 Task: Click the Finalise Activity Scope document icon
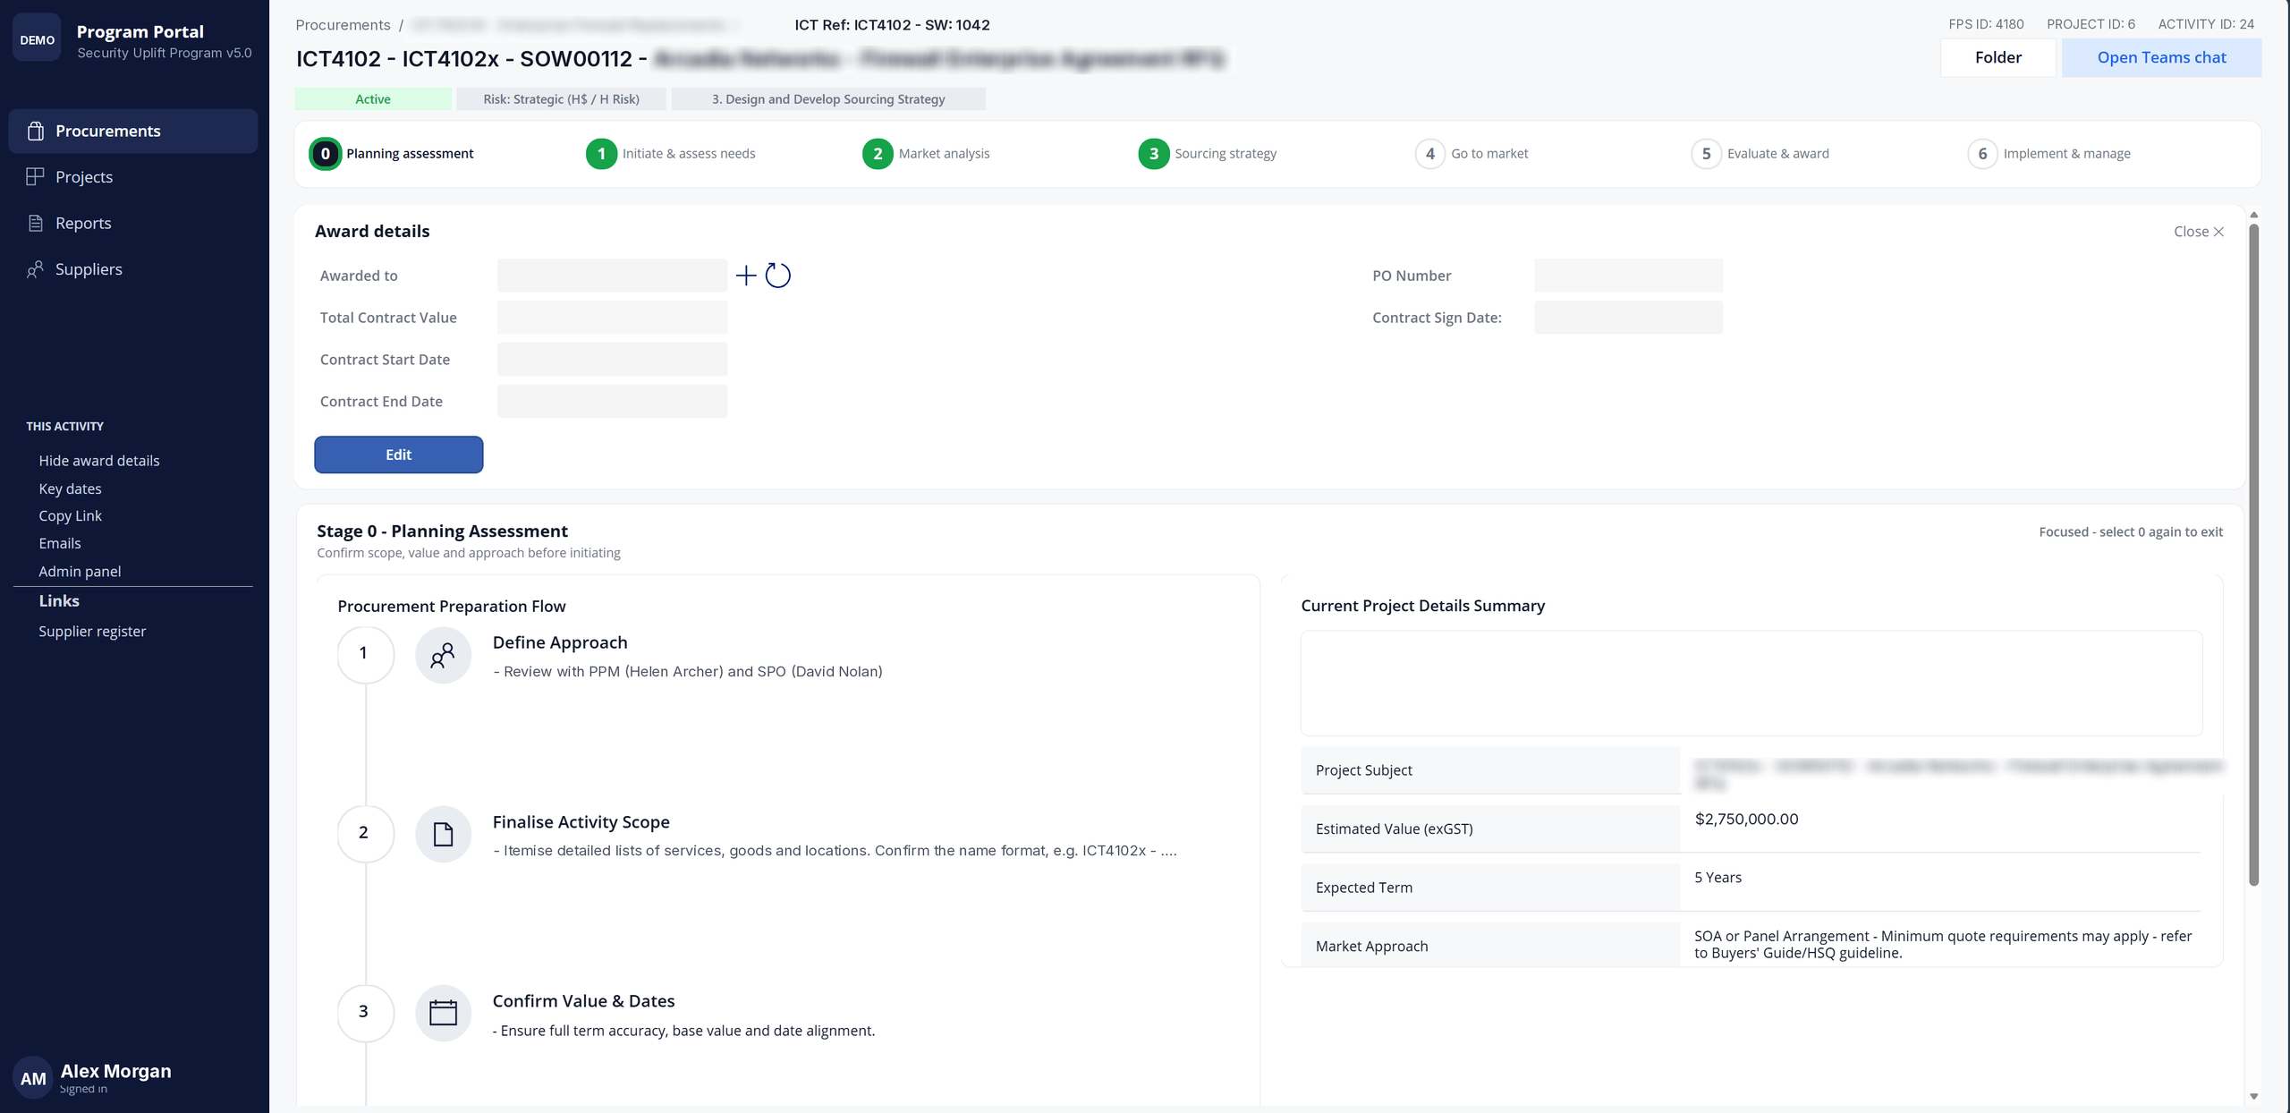[x=443, y=835]
